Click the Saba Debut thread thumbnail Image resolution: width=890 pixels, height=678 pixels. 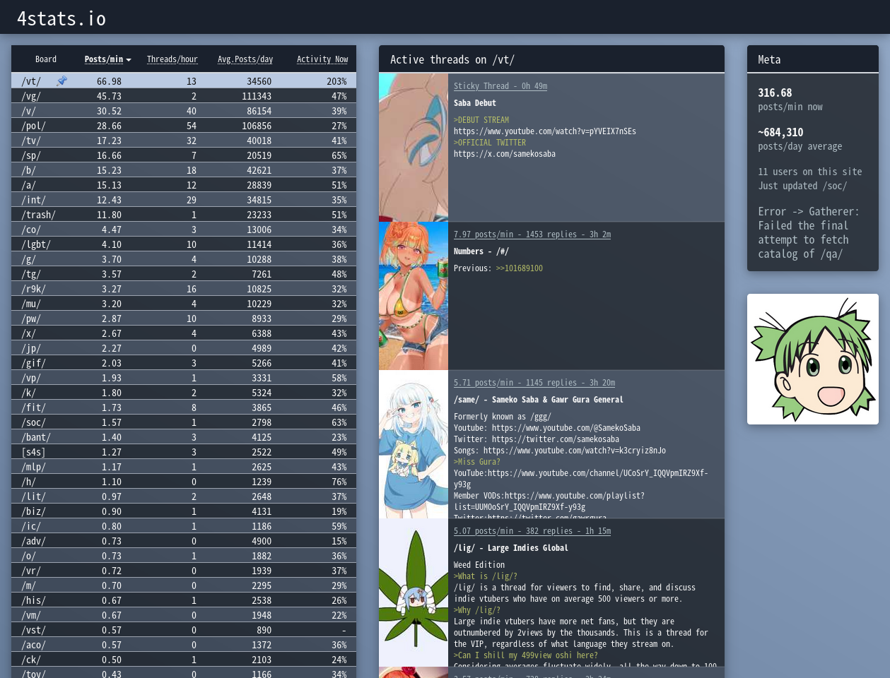[x=414, y=148]
